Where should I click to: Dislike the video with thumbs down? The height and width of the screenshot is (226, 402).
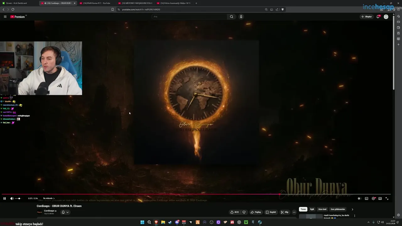(x=244, y=212)
